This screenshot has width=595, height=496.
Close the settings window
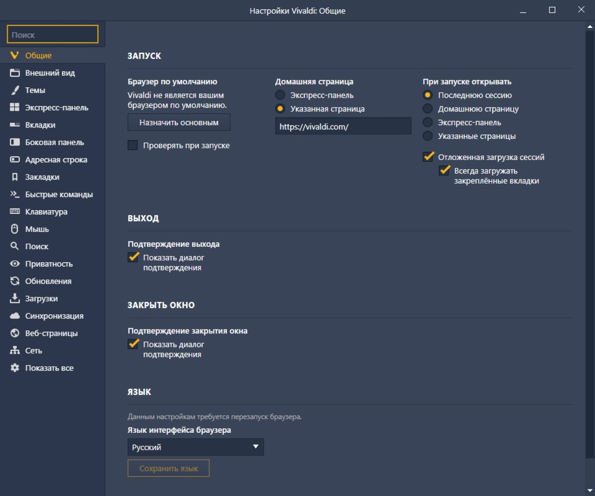tap(581, 10)
